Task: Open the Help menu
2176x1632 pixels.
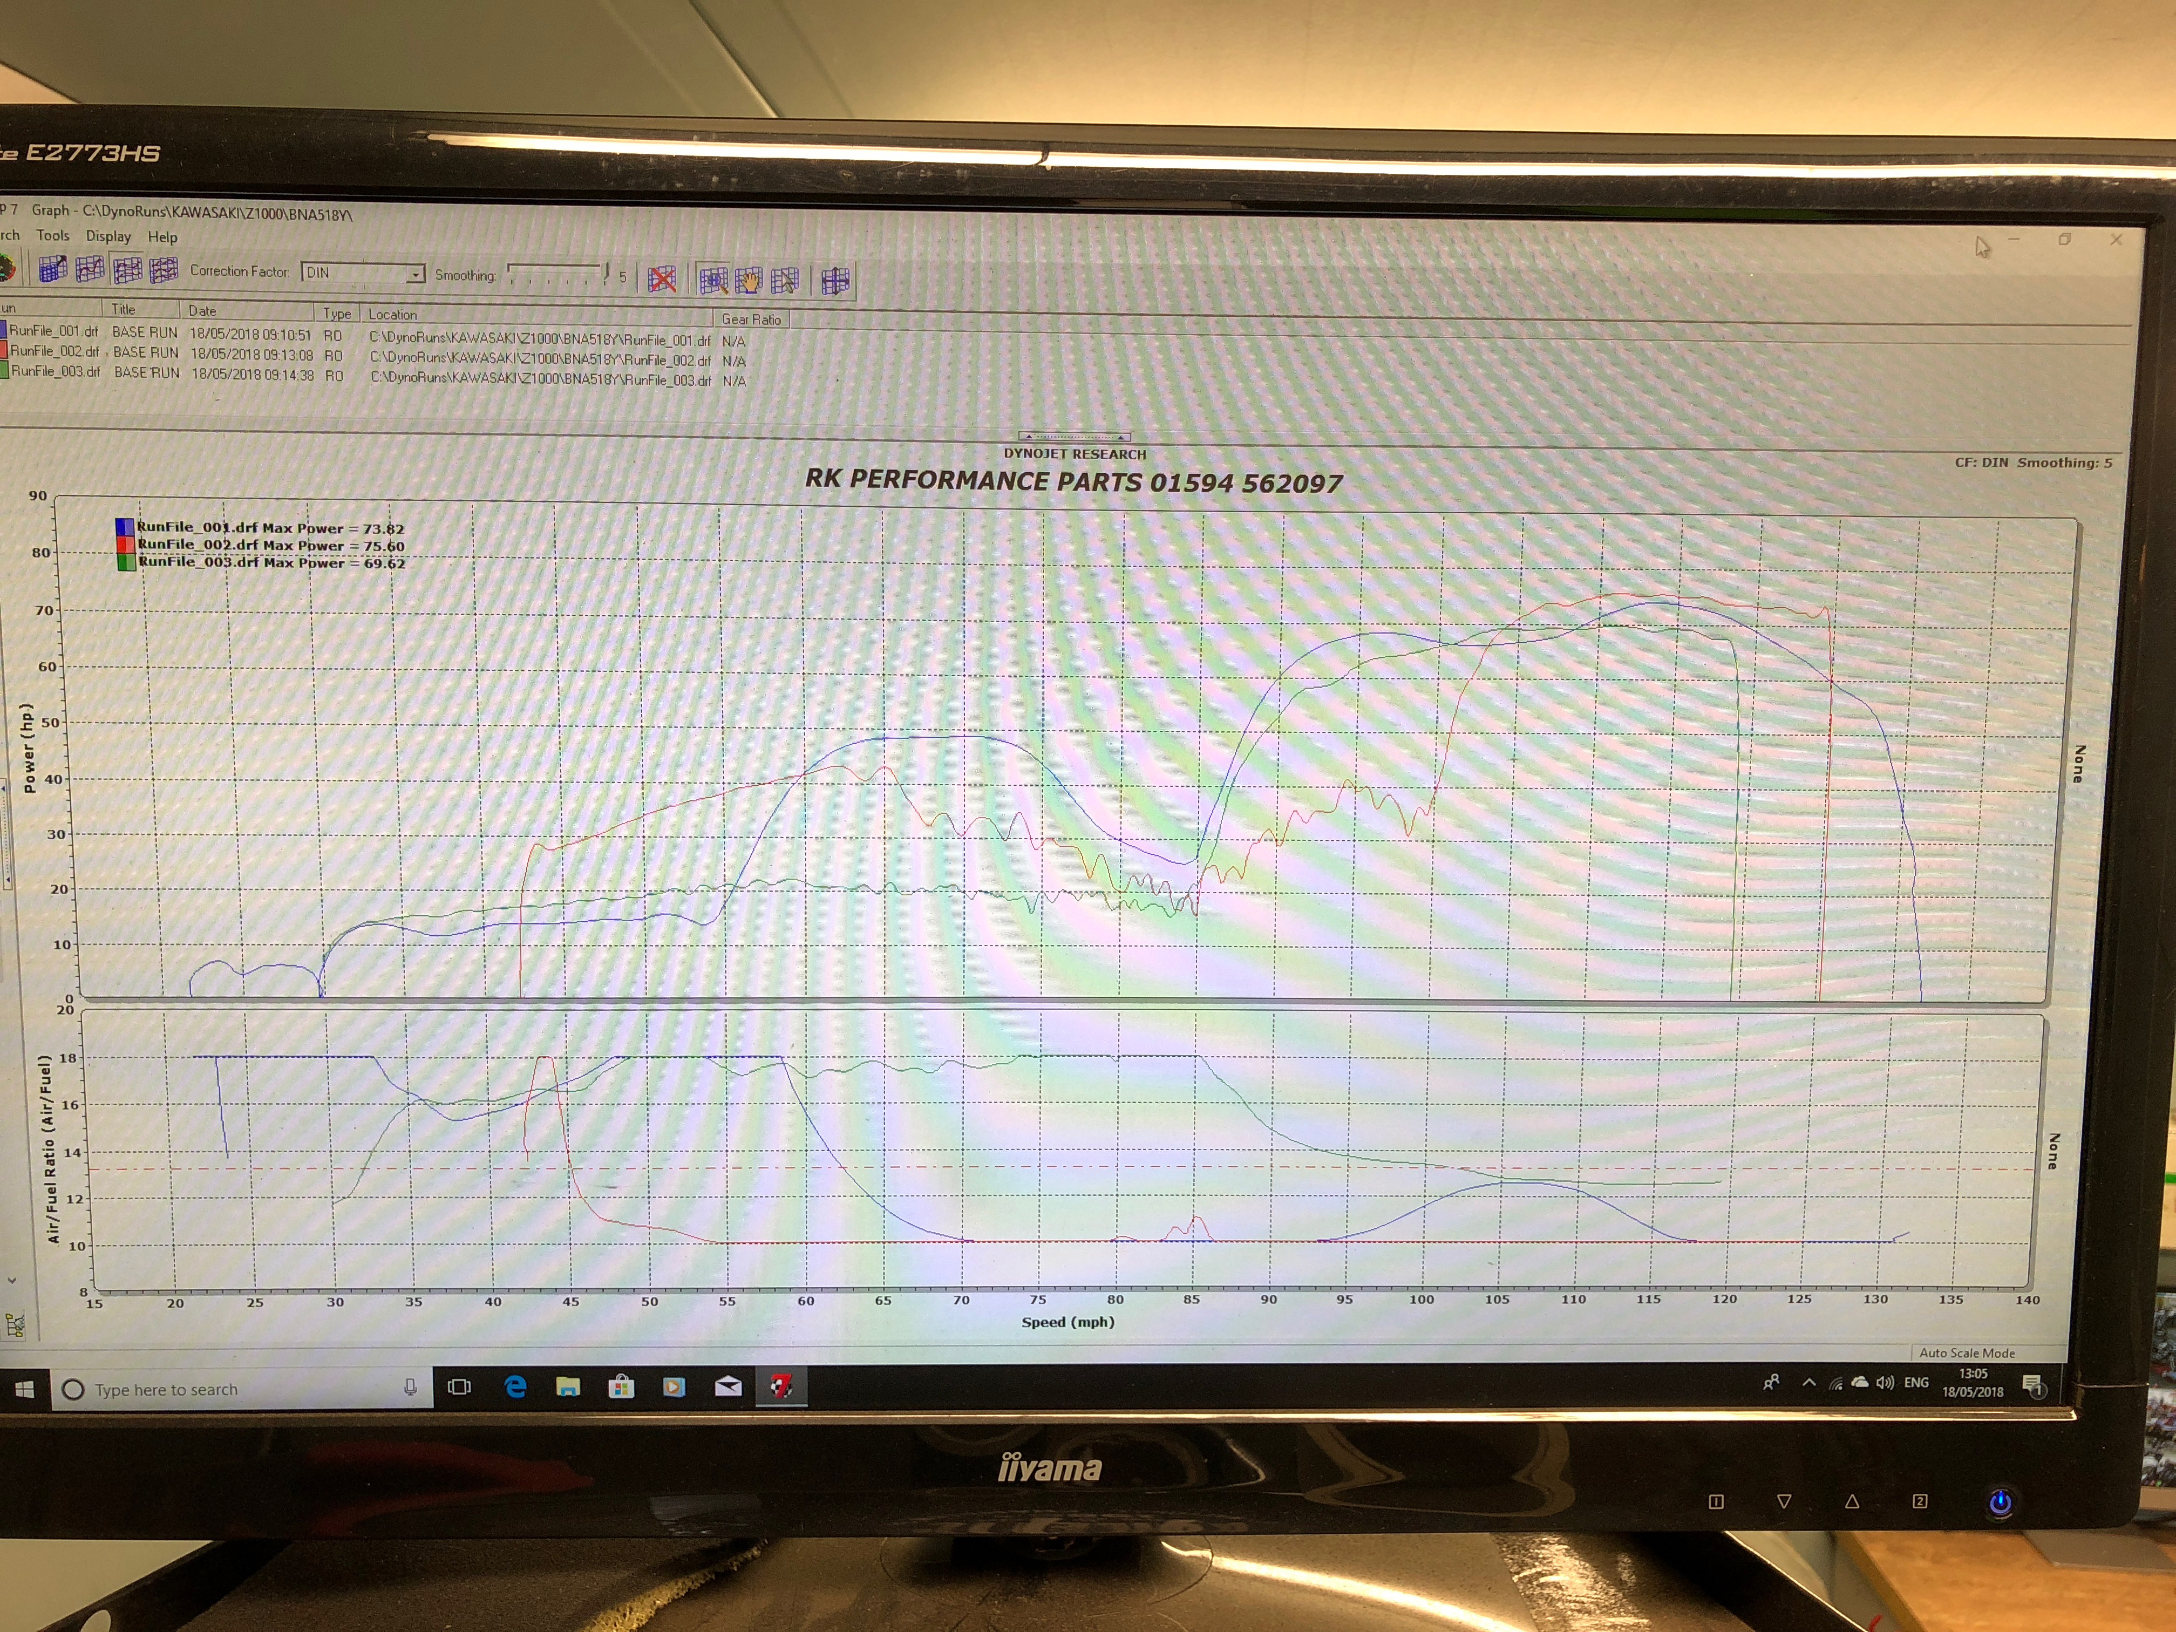Action: (162, 237)
